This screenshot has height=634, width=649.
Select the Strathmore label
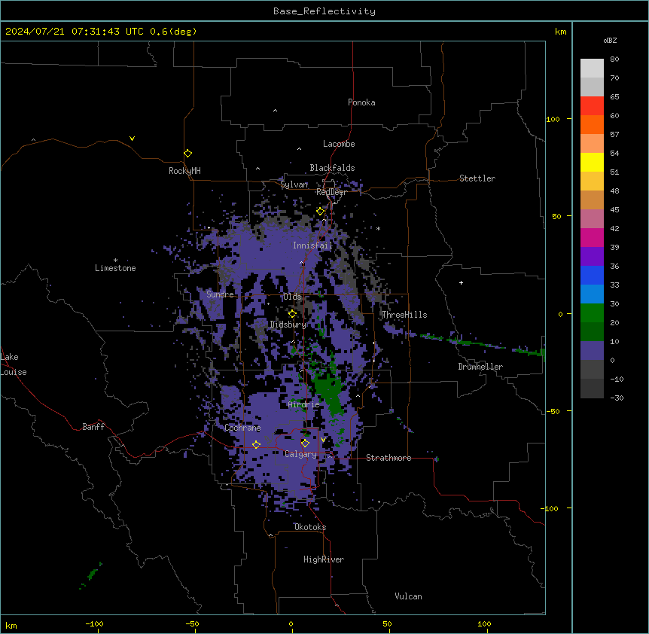pos(388,458)
